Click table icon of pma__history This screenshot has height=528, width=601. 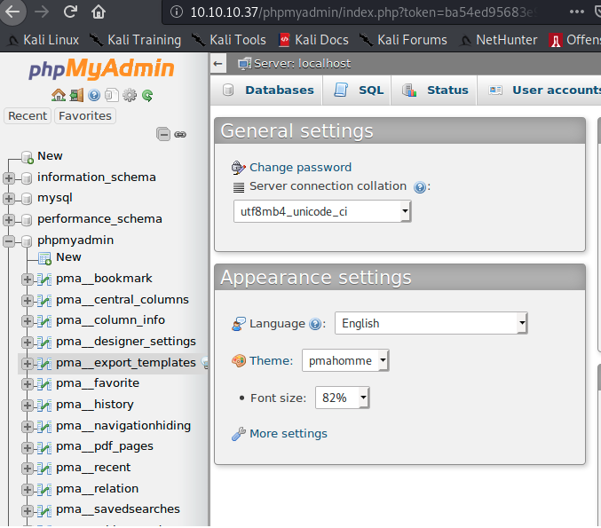45,405
